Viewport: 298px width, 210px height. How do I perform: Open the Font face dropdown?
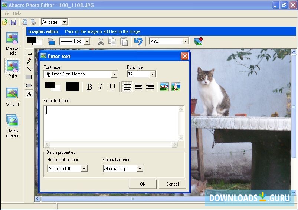114,74
